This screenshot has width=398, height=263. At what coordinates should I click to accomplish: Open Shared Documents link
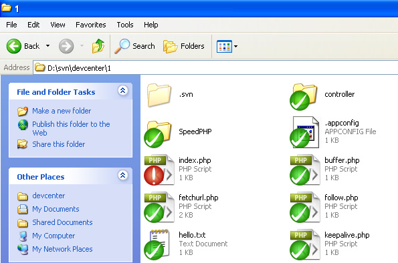[62, 222]
